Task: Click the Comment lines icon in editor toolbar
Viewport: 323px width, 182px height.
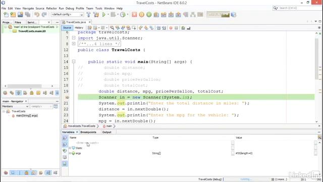Action: 183,28
